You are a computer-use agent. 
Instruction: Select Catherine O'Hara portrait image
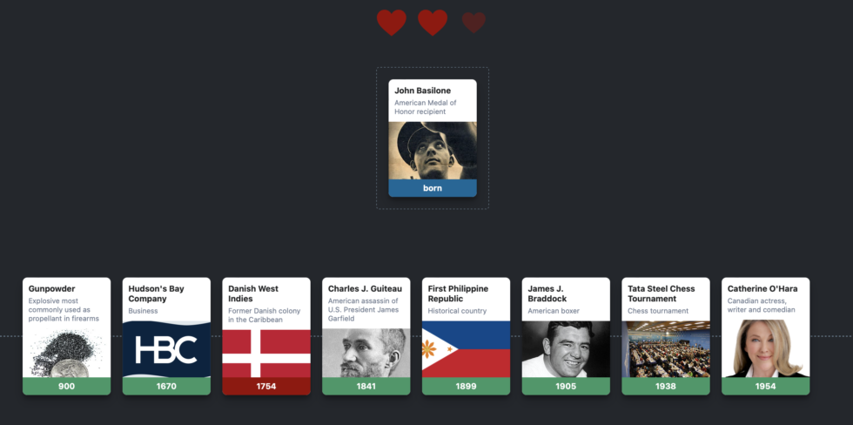(x=765, y=349)
